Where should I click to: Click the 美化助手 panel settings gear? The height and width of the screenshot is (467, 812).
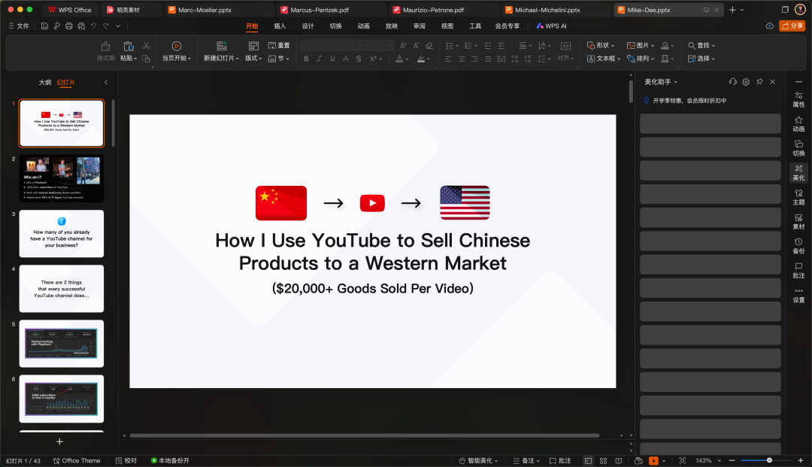[x=746, y=82]
